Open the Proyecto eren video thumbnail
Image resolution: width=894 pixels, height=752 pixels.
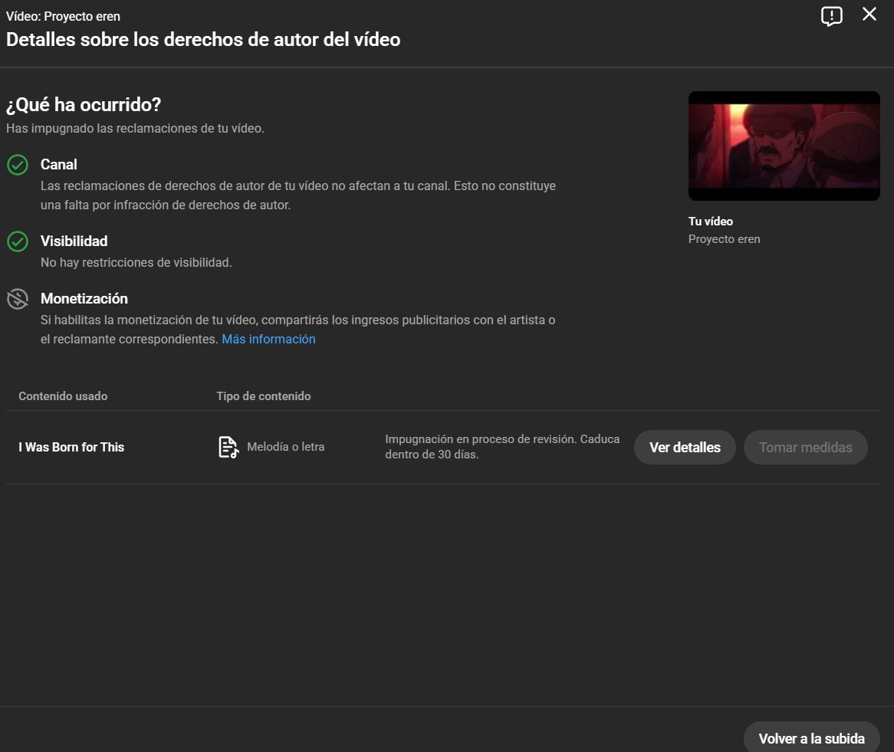pyautogui.click(x=784, y=146)
